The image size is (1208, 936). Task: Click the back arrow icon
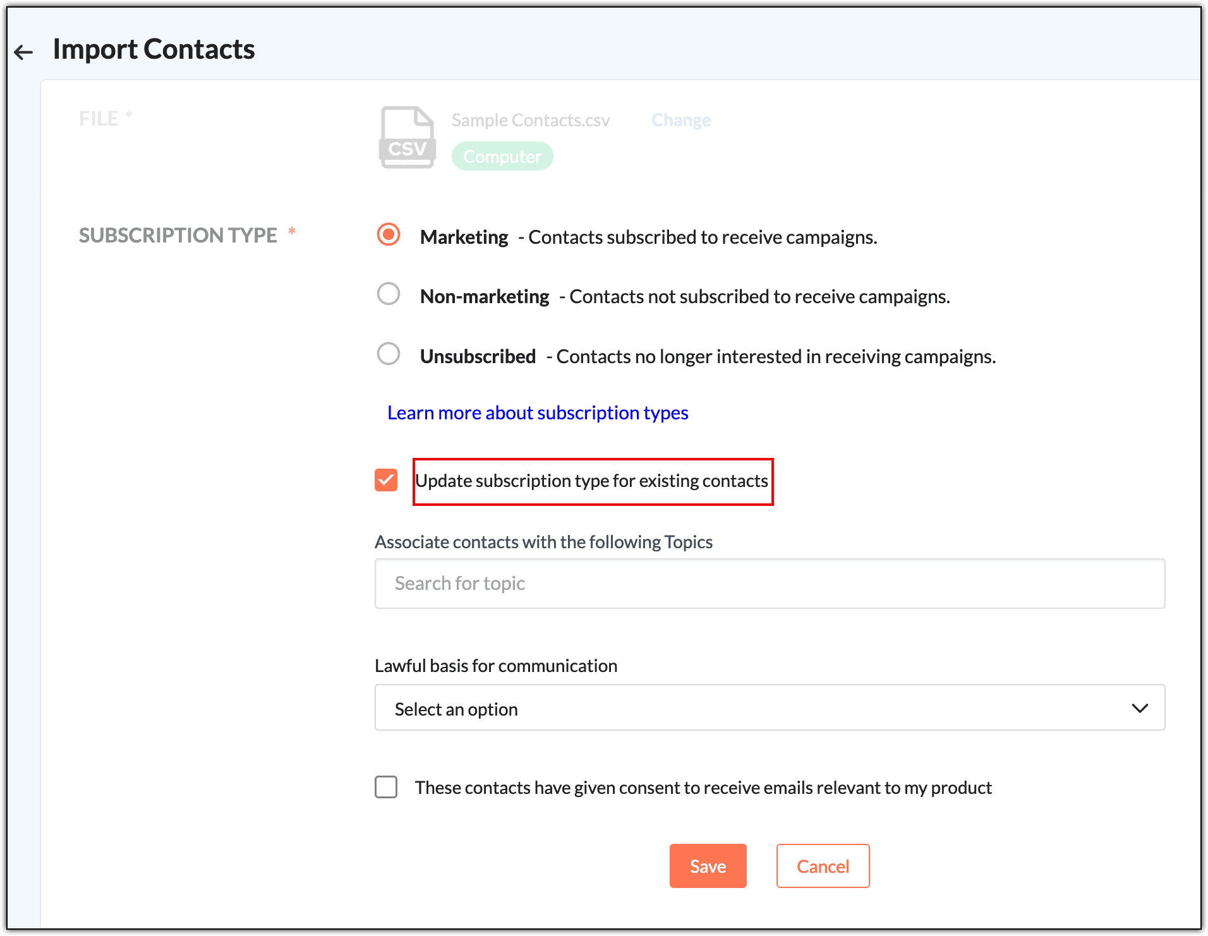point(23,52)
